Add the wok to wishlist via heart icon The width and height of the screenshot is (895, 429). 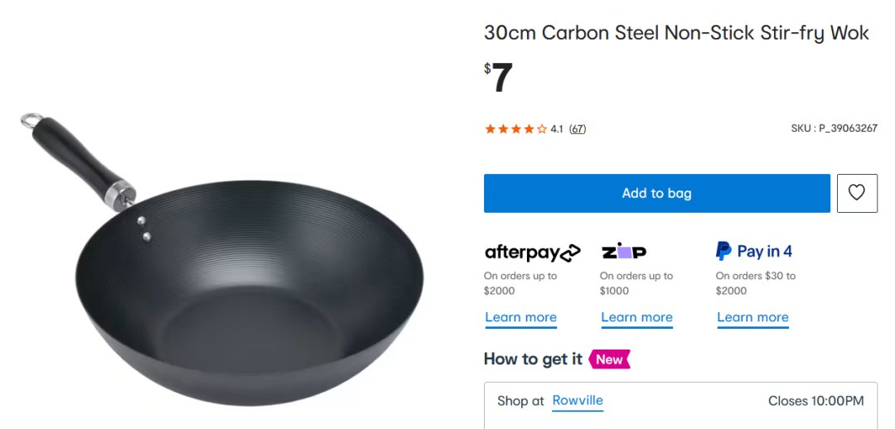[x=857, y=193]
